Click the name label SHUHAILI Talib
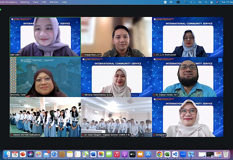The image size is (233, 160). coord(18,95)
